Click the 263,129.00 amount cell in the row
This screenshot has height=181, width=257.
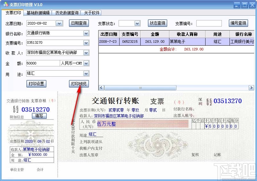point(155,41)
